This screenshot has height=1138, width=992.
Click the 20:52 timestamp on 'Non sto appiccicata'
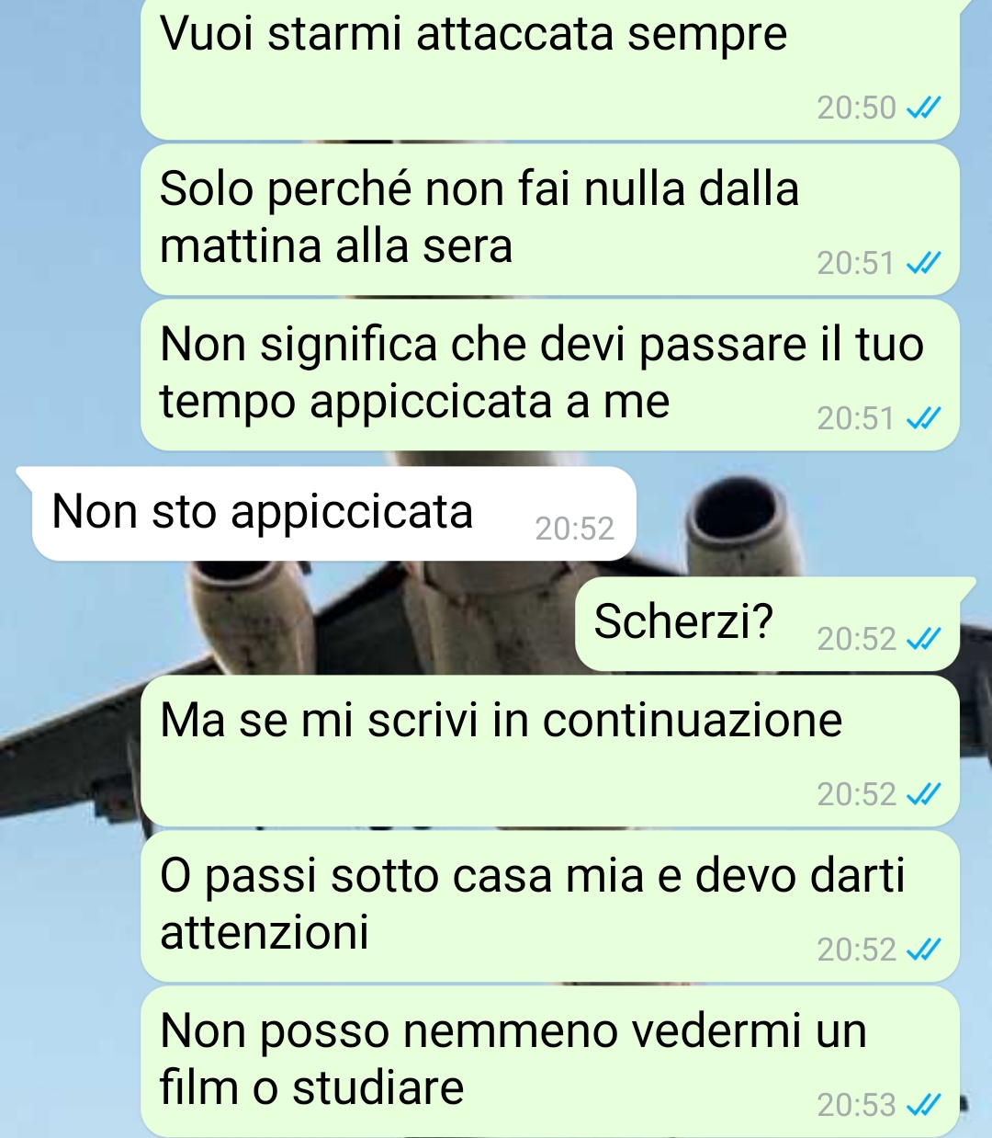[x=574, y=529]
